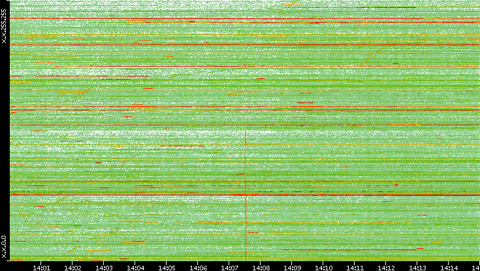This screenshot has width=480, height=271.
Task: Click the 14:14 time axis label
Action: pyautogui.click(x=448, y=268)
